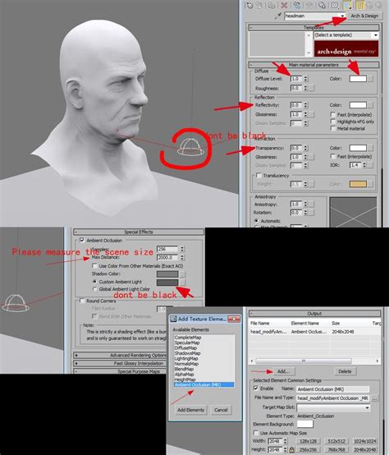Click the Get Material icon in toolbar
The height and width of the screenshot is (455, 389).
249,5
